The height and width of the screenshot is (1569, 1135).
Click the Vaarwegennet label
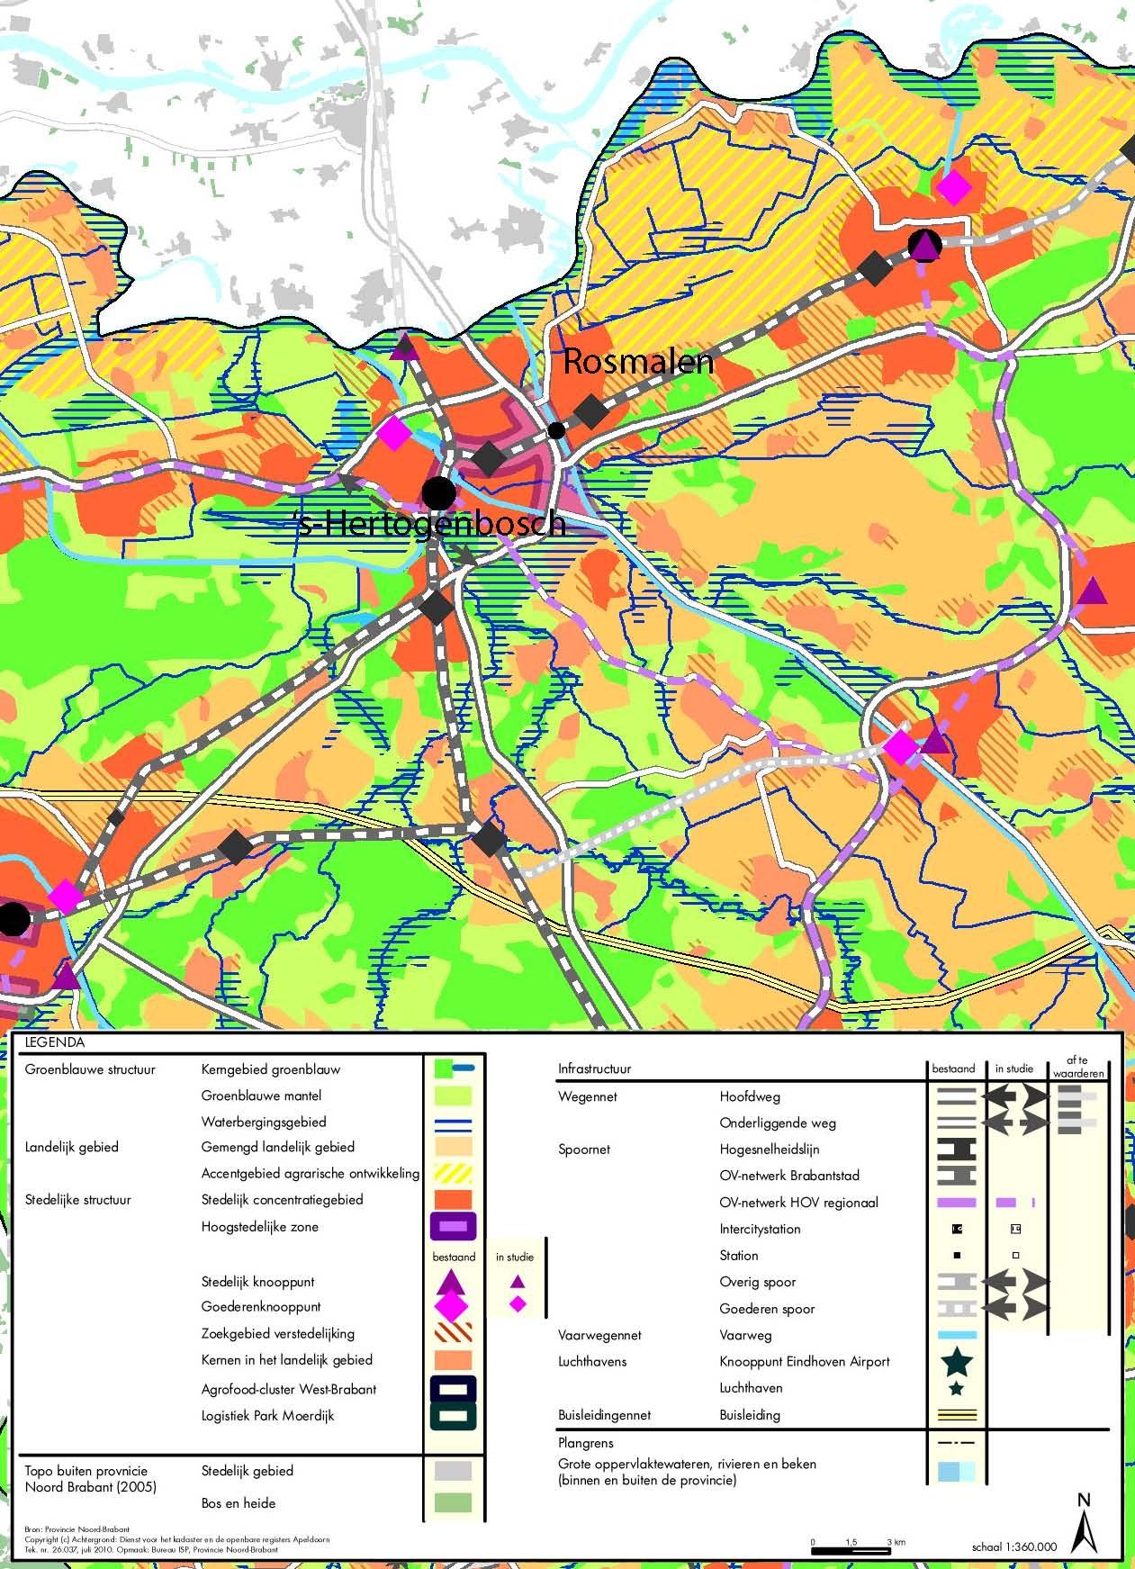(x=599, y=1336)
